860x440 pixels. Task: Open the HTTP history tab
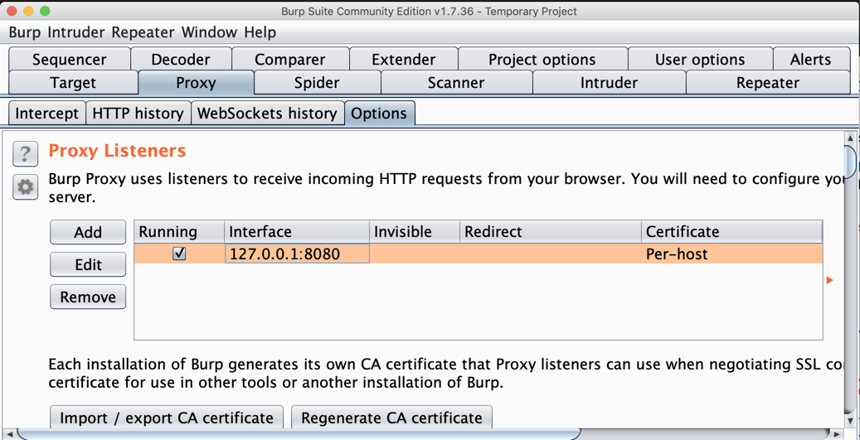(138, 114)
